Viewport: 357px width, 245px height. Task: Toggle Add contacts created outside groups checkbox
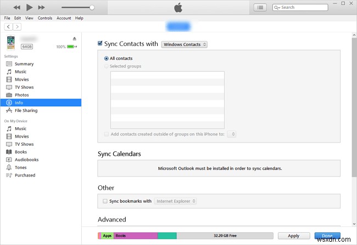[x=107, y=134]
